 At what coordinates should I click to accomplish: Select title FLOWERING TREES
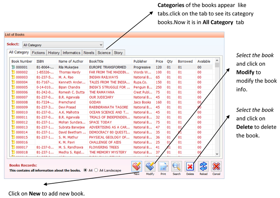(104, 148)
